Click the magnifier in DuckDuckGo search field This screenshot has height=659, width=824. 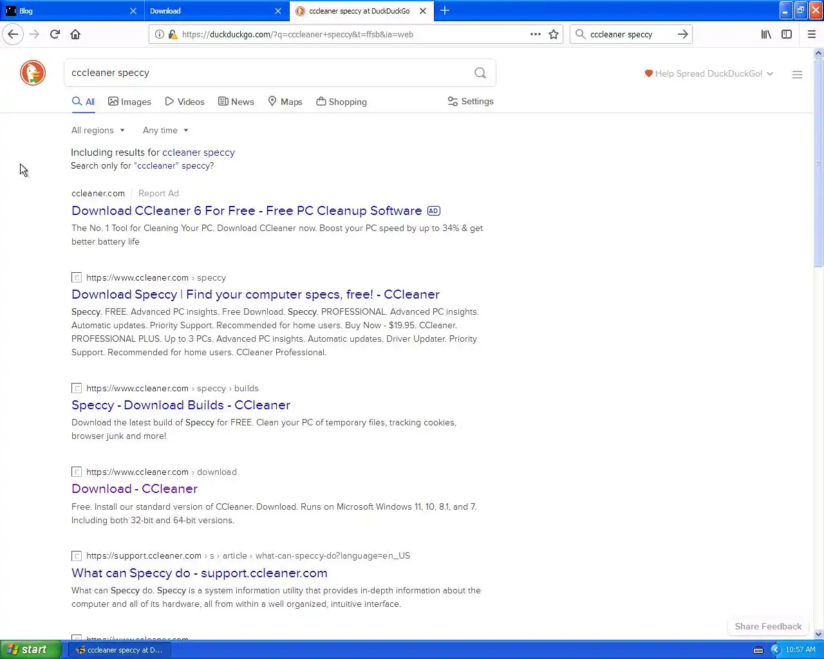pos(480,73)
